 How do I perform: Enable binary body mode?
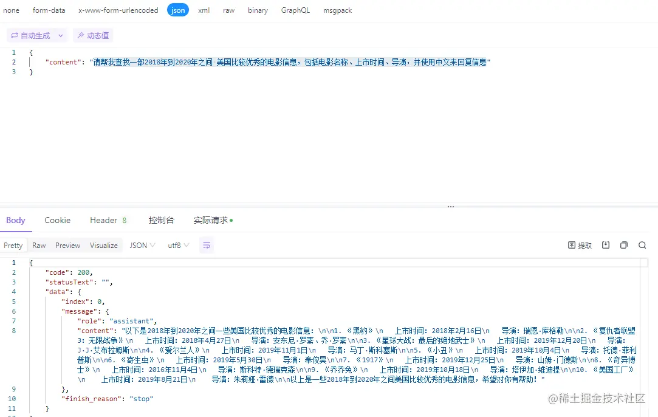point(258,10)
